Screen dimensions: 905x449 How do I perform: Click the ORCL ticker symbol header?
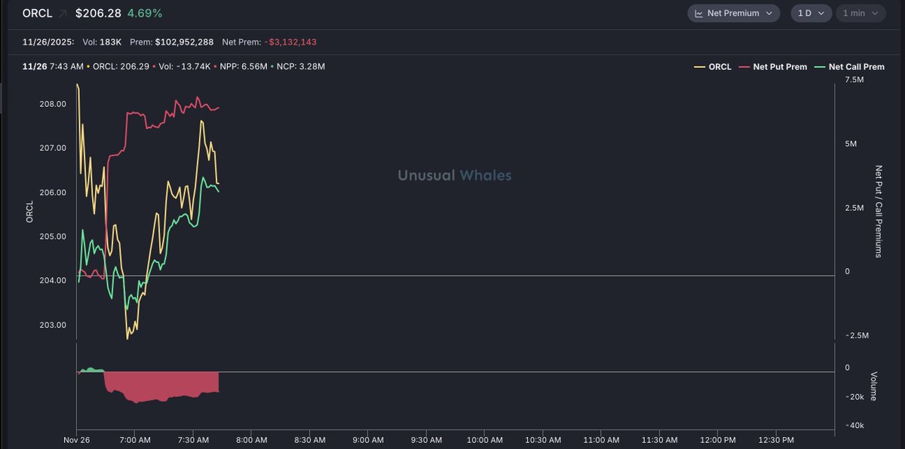(37, 14)
